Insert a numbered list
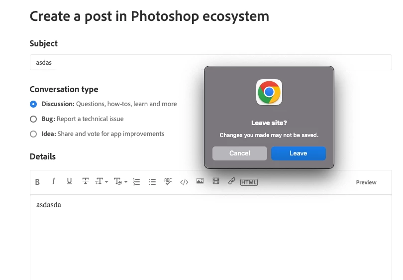 click(x=136, y=182)
